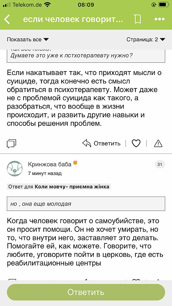Open Кринжова баба's pig avatar
The height and width of the screenshot is (306, 172).
point(14,169)
